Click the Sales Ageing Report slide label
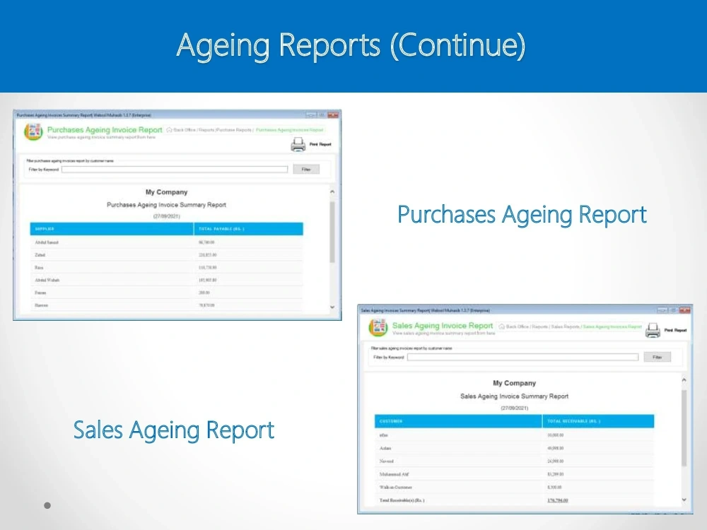Screen dimensions: 707x530 coord(174,430)
